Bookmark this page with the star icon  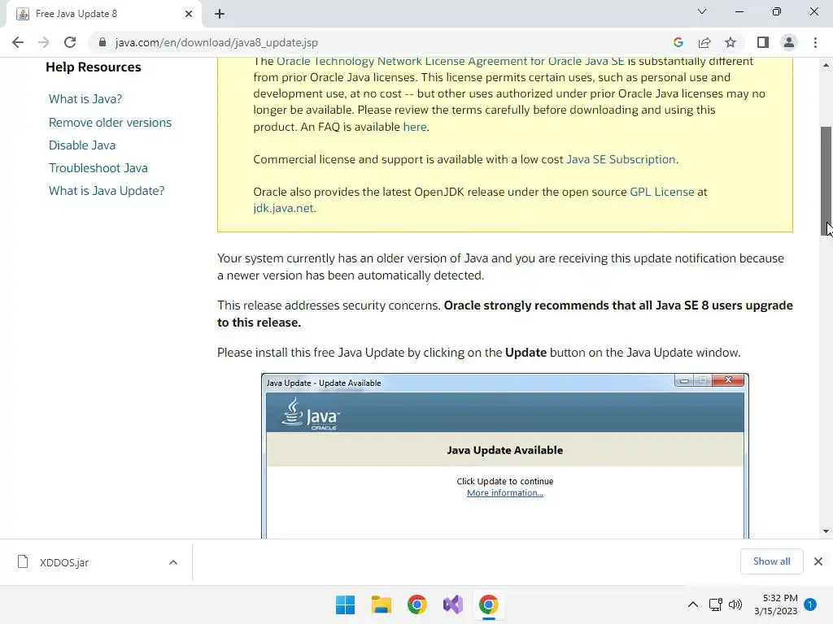coord(731,42)
